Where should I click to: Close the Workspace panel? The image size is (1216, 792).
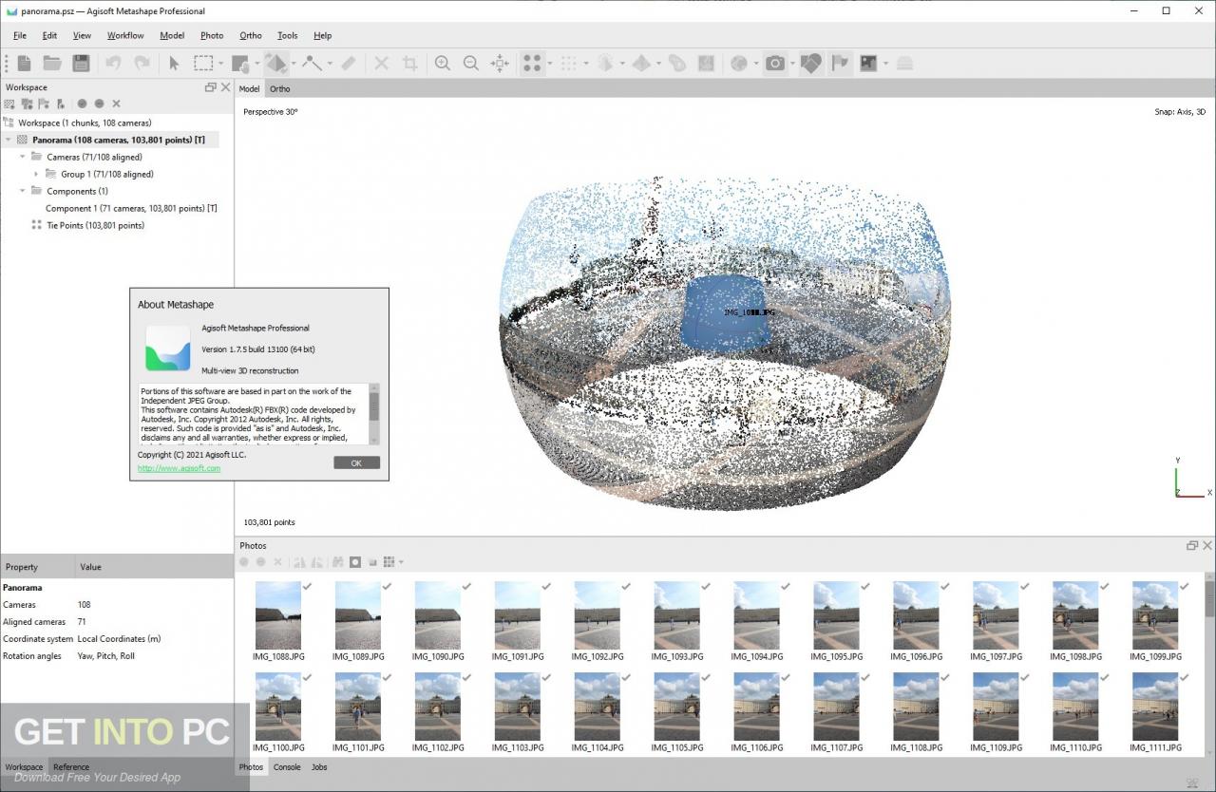click(225, 87)
